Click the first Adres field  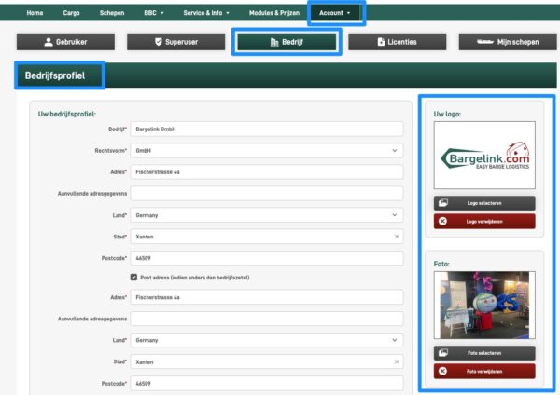267,171
